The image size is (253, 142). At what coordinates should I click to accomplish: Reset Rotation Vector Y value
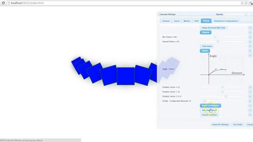tap(250, 92)
